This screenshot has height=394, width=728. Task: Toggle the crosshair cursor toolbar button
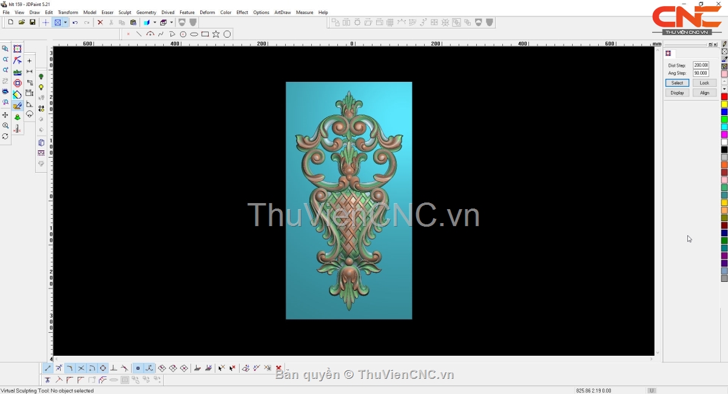(45, 22)
